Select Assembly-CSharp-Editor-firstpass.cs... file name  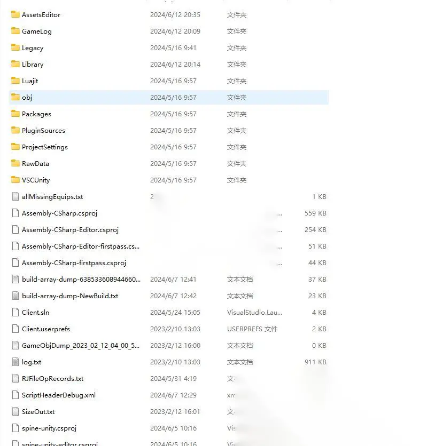coord(81,246)
